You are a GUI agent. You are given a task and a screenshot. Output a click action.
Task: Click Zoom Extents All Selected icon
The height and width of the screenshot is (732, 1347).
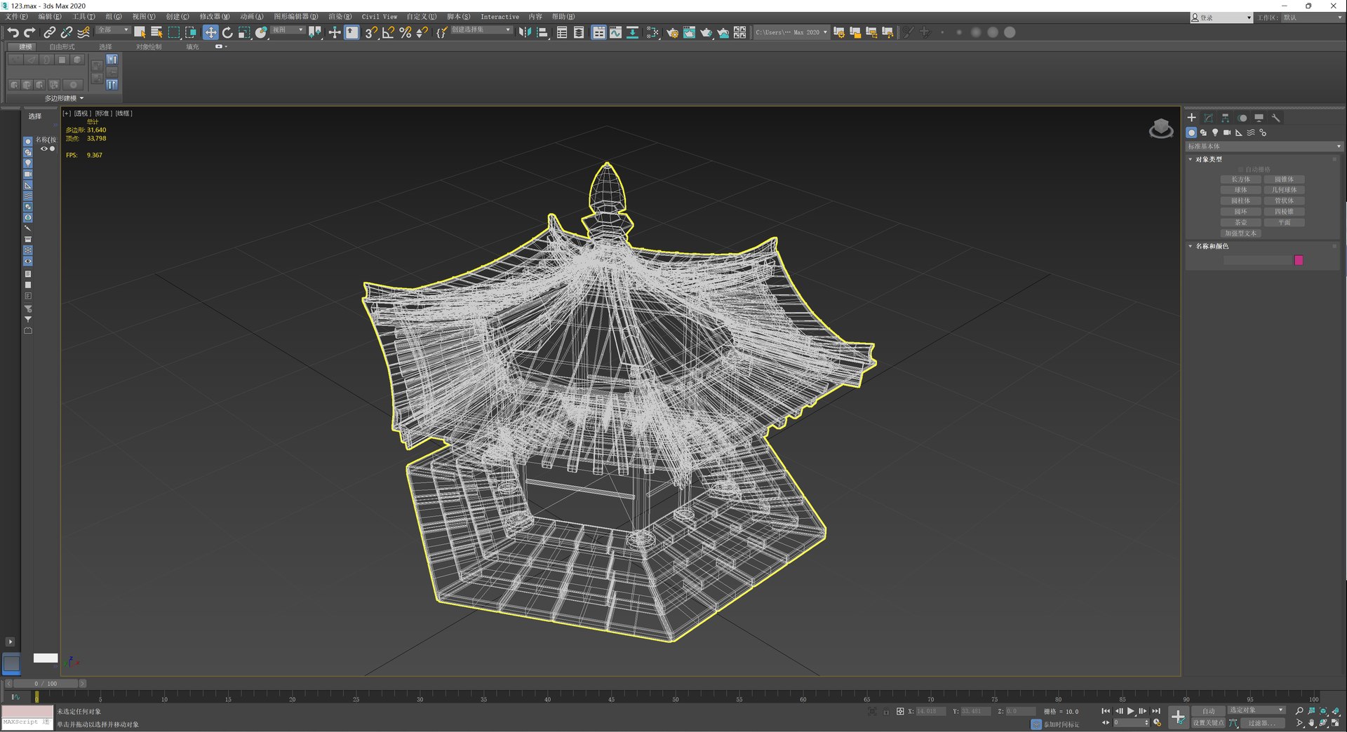[x=1335, y=711]
